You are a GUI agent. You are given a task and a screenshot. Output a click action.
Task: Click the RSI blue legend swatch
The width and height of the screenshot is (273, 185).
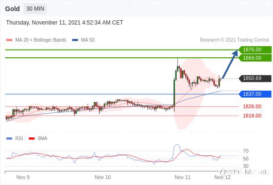click(x=9, y=139)
